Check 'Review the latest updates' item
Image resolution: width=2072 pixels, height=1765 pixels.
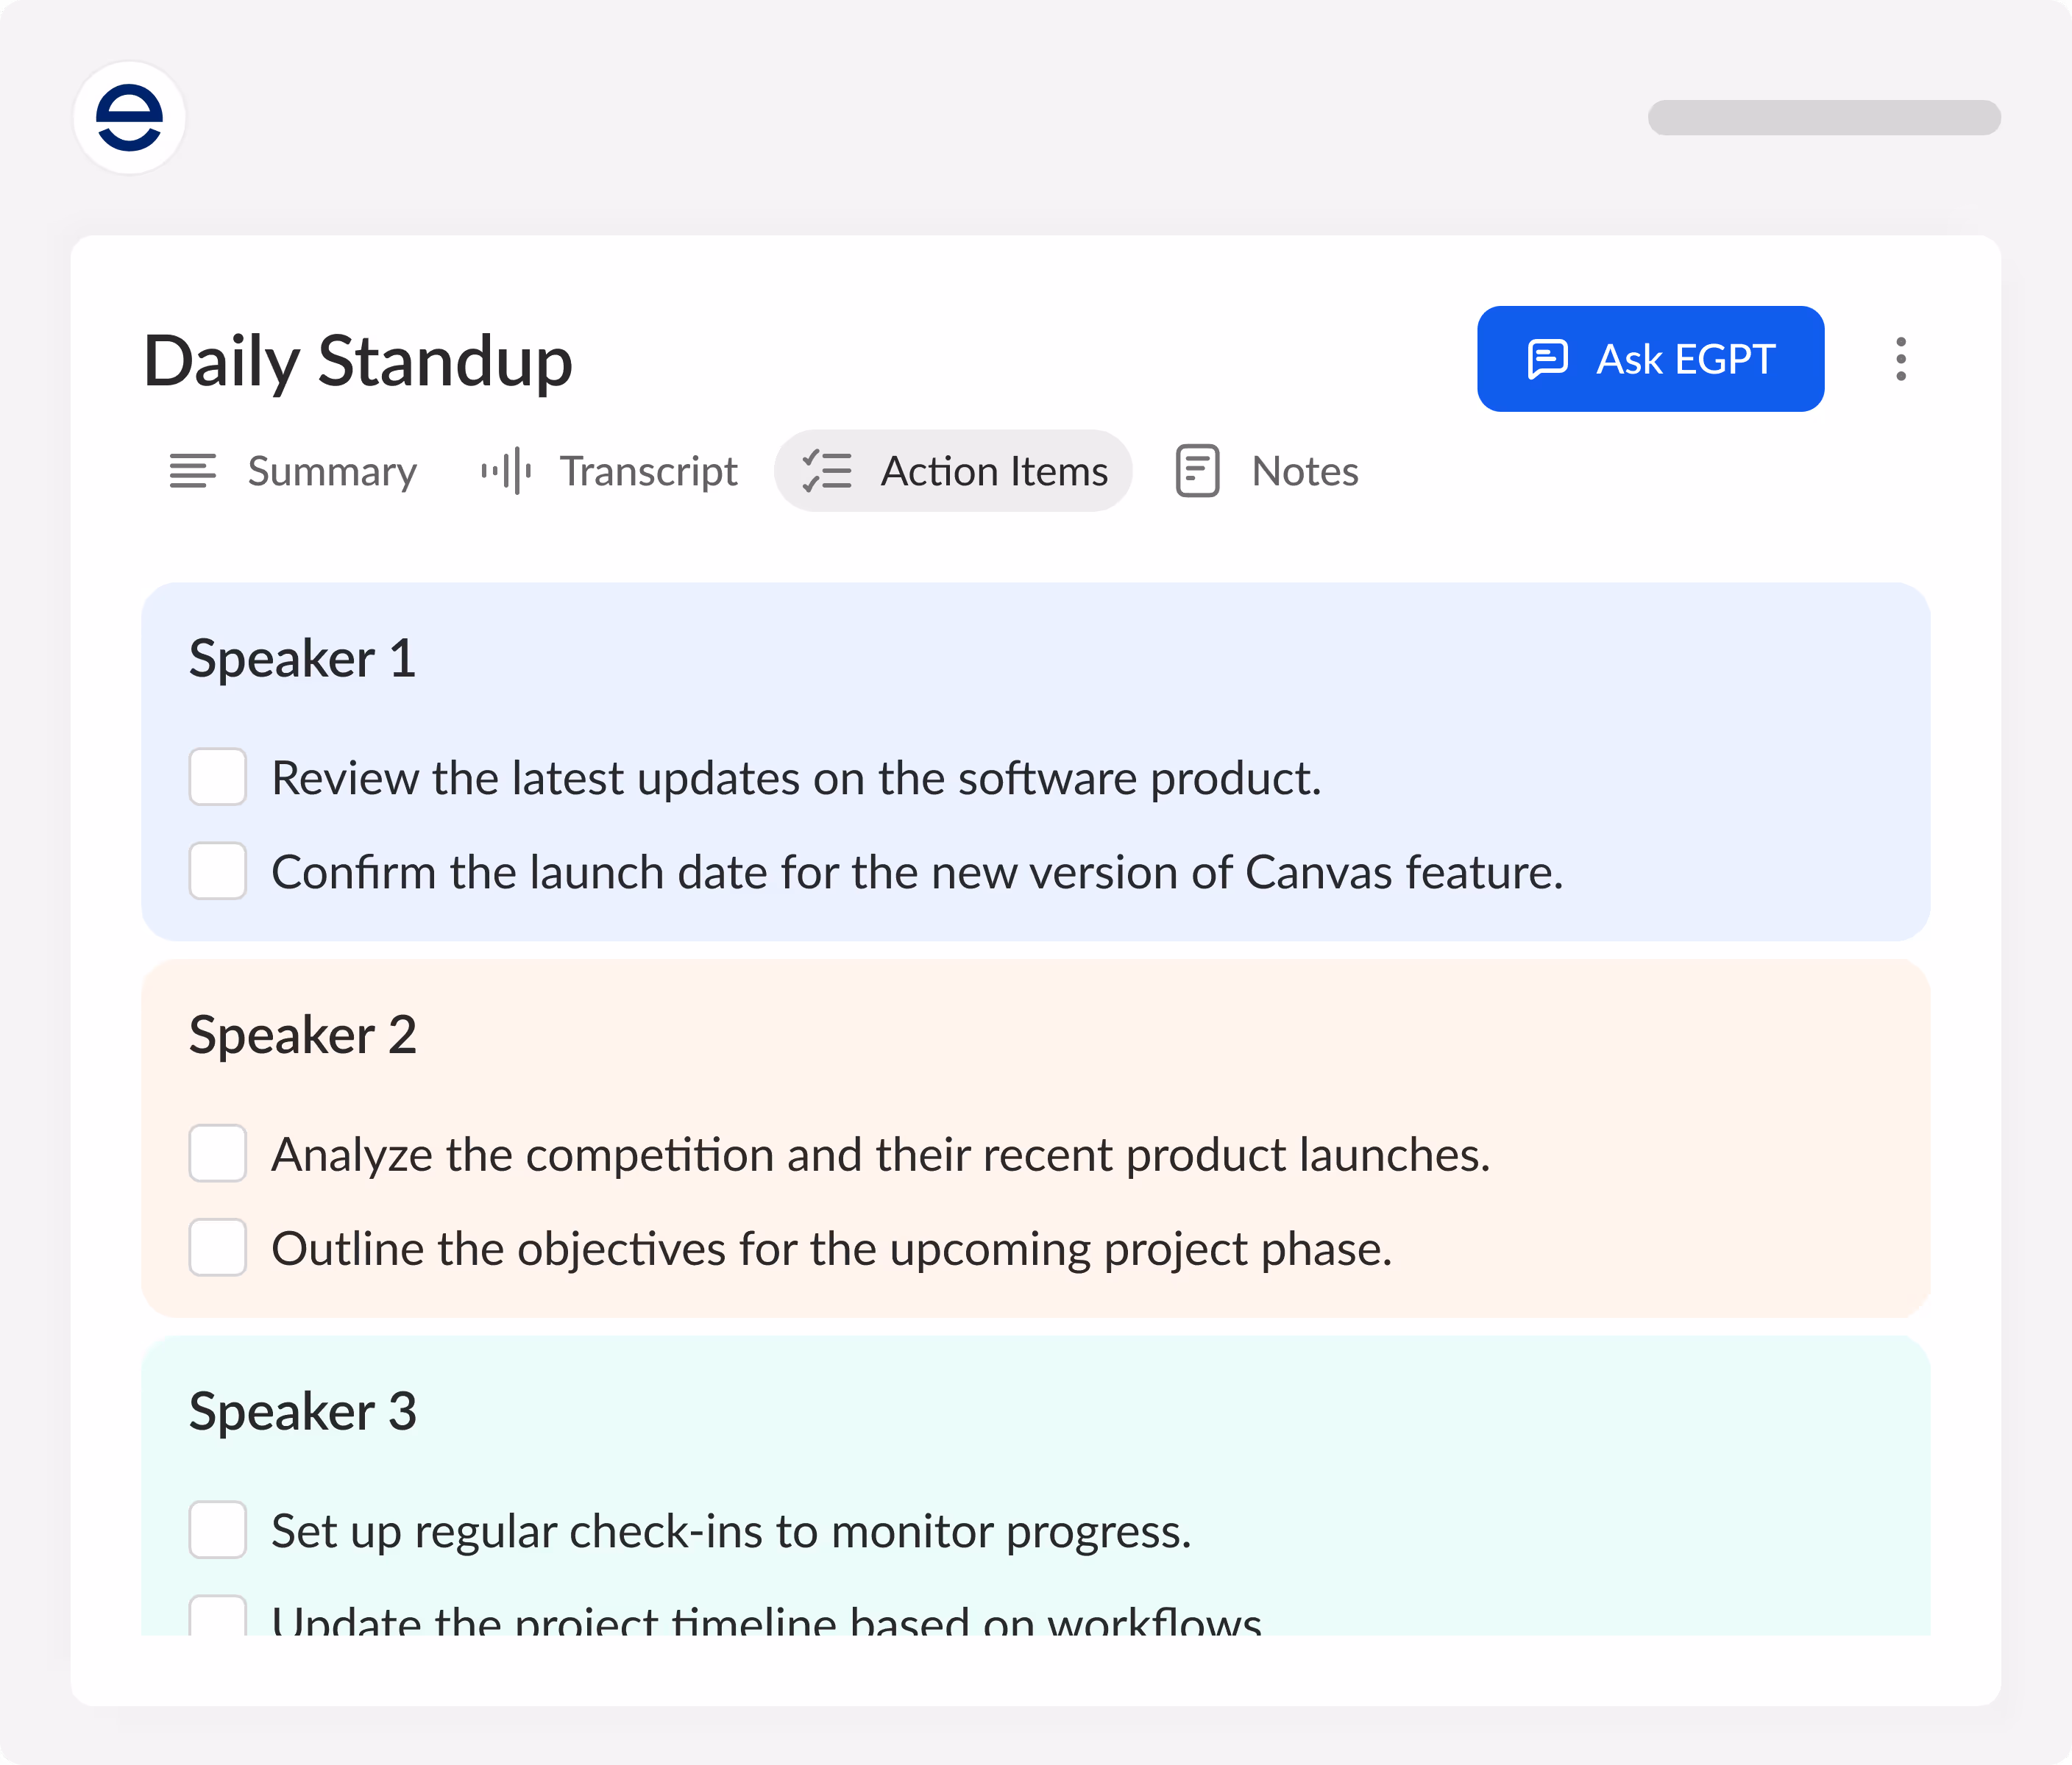click(218, 777)
